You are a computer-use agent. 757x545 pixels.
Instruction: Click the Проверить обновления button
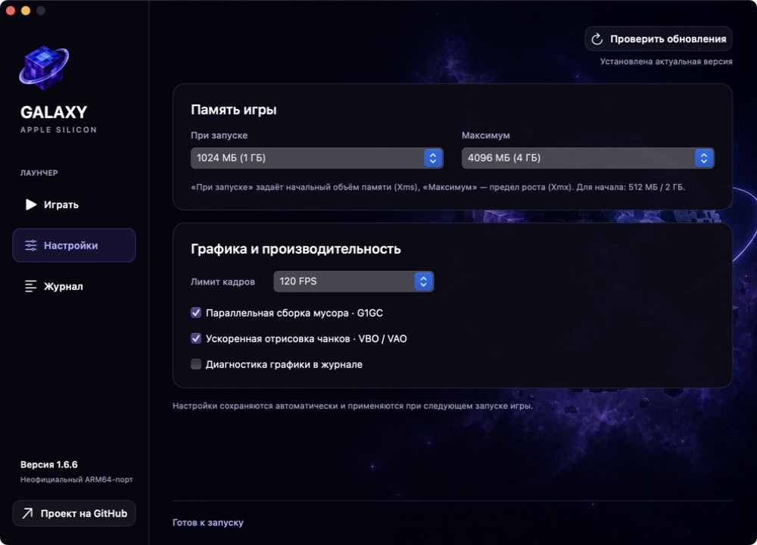[x=659, y=39]
